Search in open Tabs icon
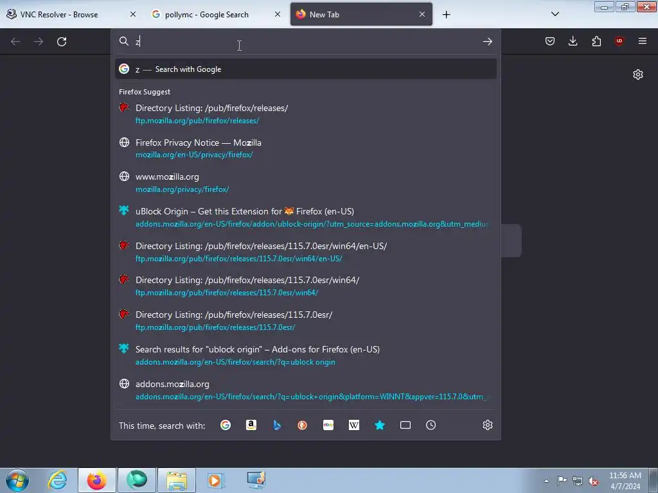658x493 pixels. tap(405, 425)
